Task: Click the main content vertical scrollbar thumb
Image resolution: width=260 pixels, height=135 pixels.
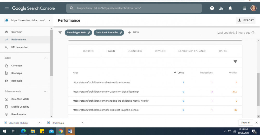Action: click(258, 89)
